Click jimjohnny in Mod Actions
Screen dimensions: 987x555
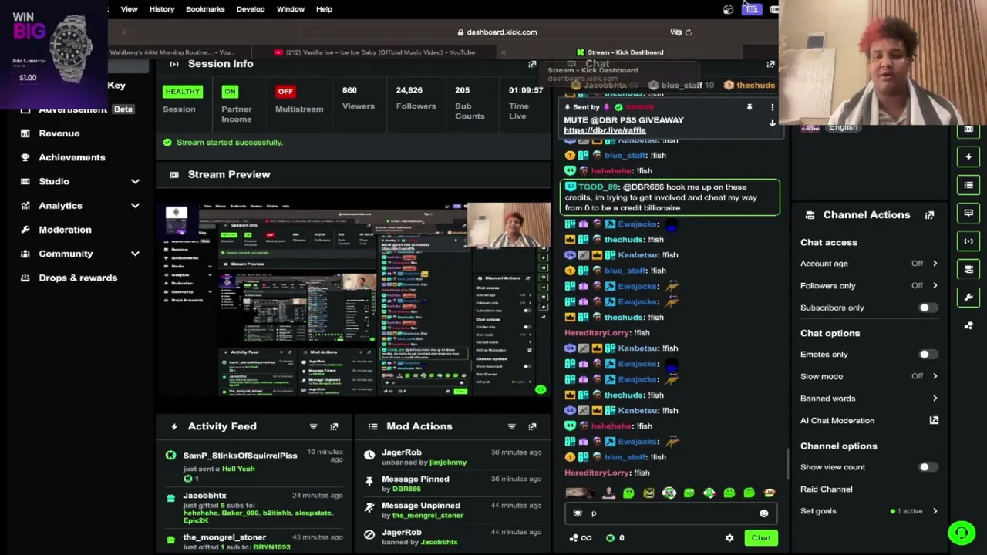(447, 462)
